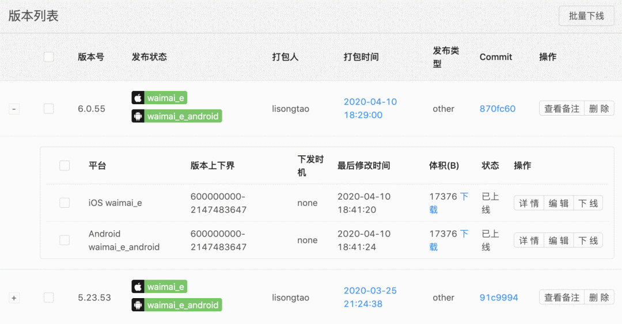
Task: Click the waimai_e_android tag in 5.23.53 row
Action: click(177, 305)
